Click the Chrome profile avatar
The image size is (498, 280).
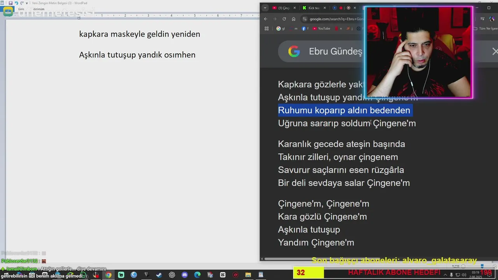pyautogui.click(x=492, y=19)
